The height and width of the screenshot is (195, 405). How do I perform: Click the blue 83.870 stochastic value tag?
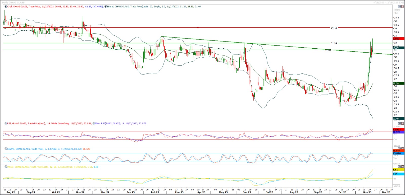398,153
